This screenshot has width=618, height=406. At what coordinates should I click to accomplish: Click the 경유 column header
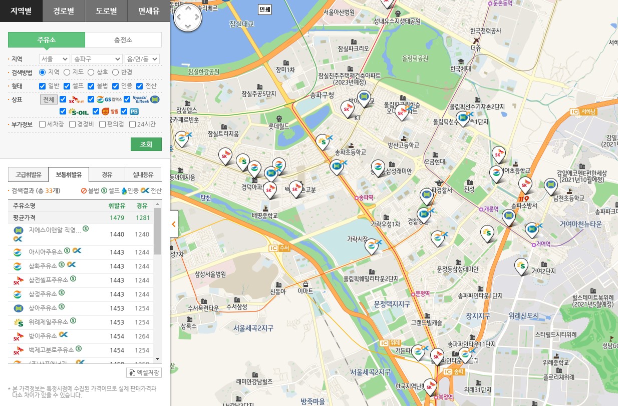pyautogui.click(x=142, y=205)
